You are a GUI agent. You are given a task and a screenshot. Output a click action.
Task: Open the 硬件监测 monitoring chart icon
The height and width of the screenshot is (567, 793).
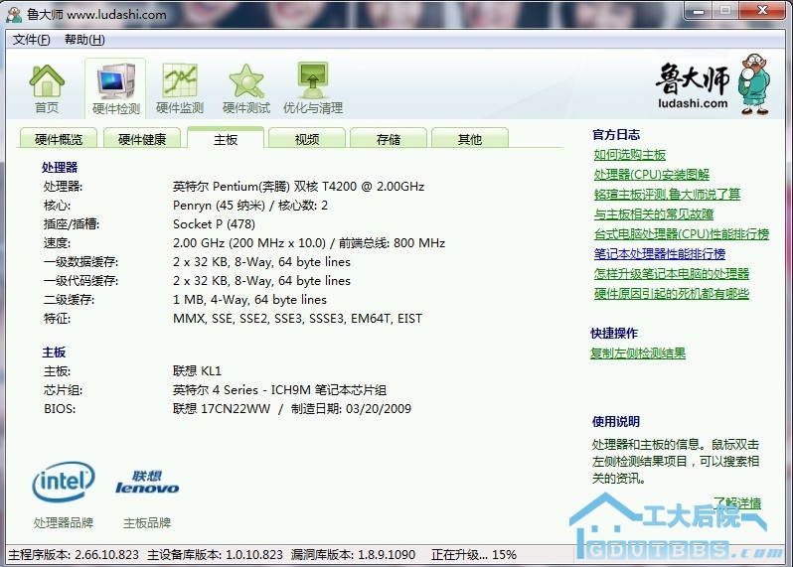[180, 88]
